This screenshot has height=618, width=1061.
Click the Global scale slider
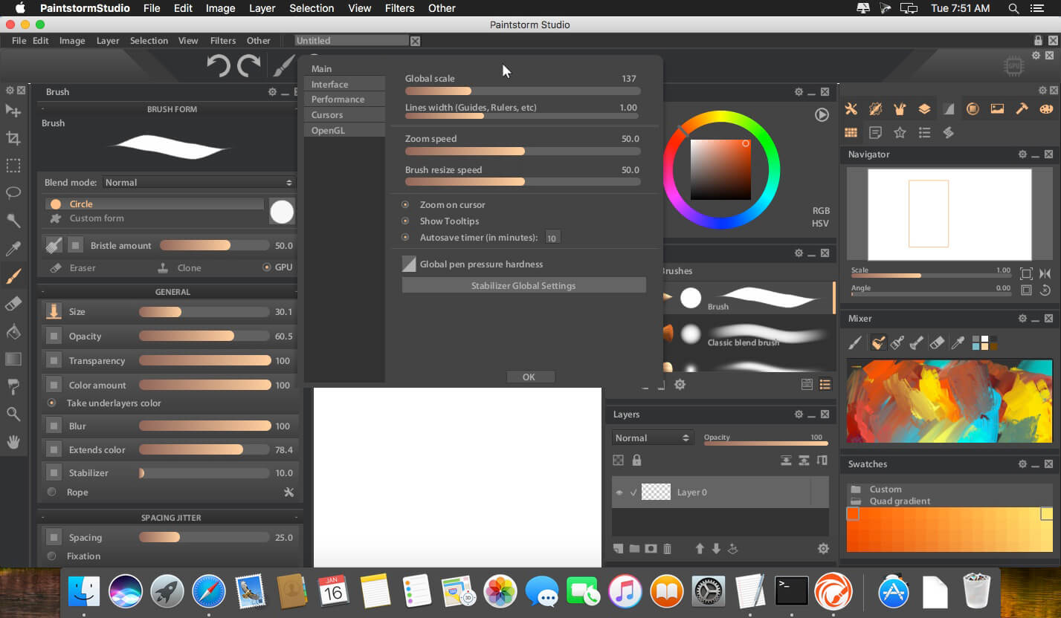[x=522, y=91]
